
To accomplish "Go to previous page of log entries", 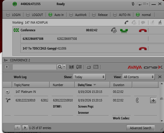I will pos(17,127).
